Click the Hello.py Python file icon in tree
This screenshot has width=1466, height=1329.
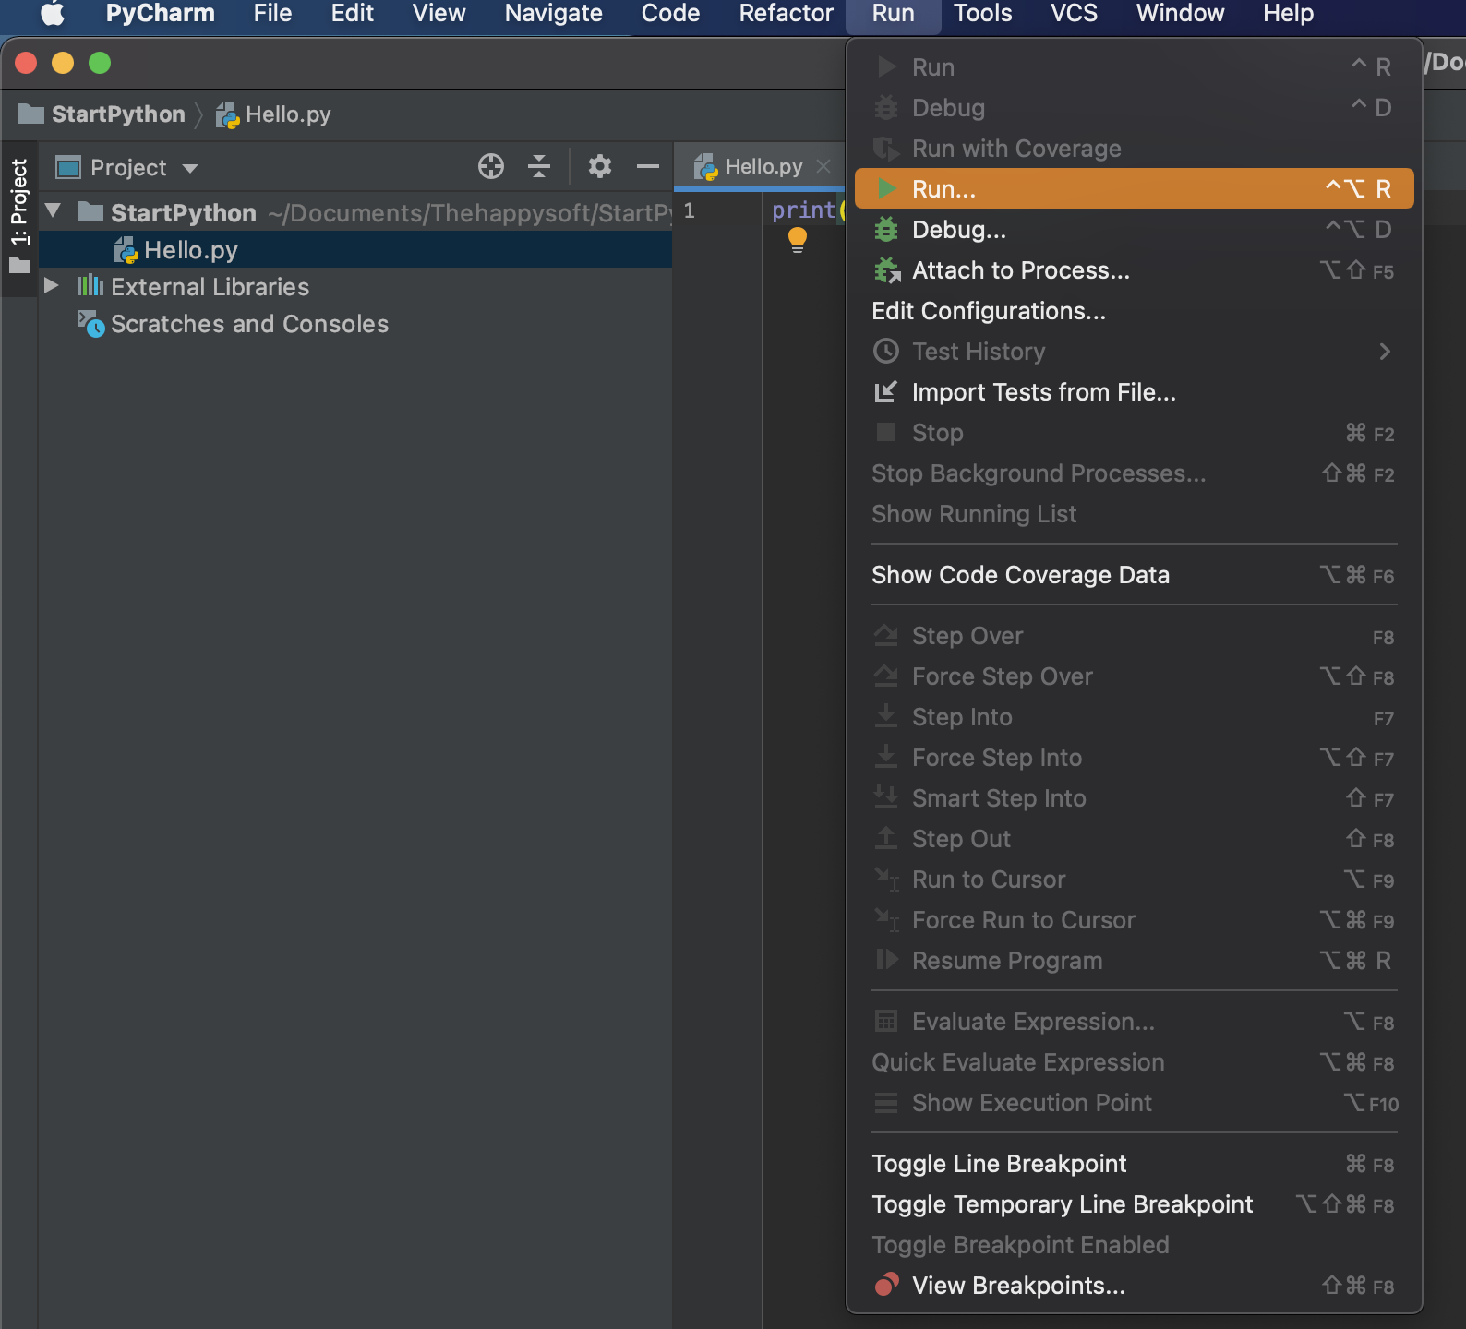[126, 250]
